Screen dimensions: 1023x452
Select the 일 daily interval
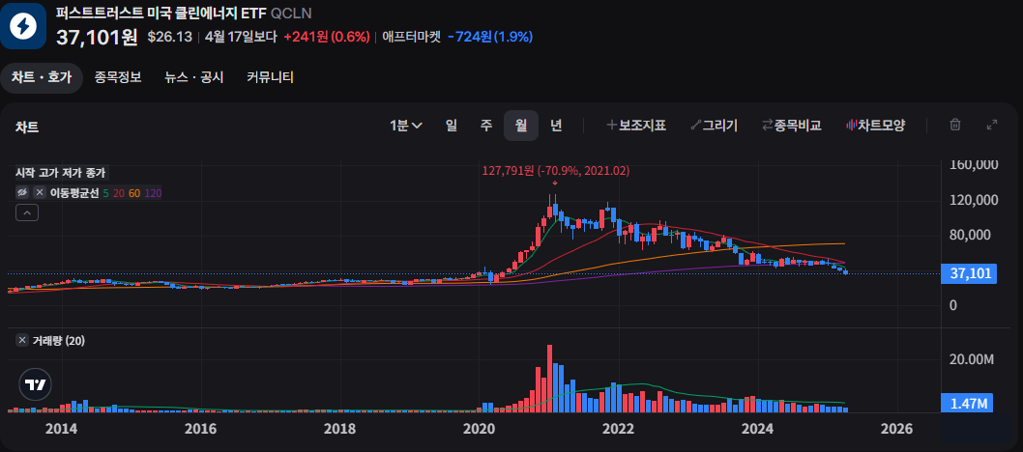(451, 126)
